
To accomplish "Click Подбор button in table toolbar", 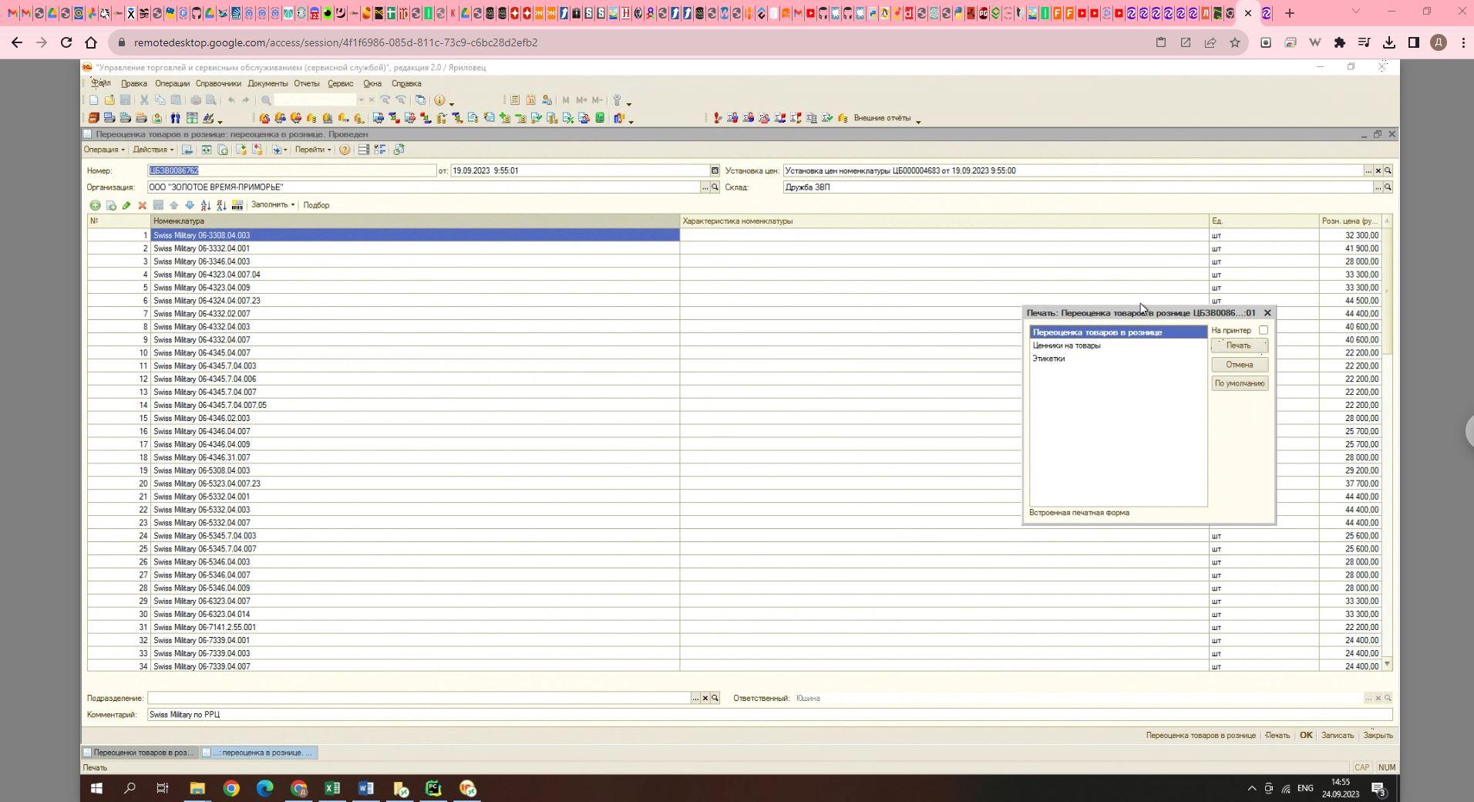I will pos(316,205).
